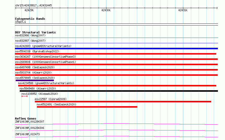
Task: Click the thin red nsv832986 line
Action: click(116, 38)
